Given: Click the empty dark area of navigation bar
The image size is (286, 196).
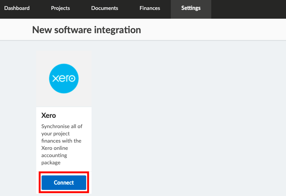Looking at the screenshot, I should click(x=248, y=9).
